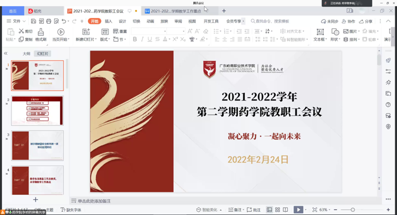Switch to reading view icon
The image size is (397, 215).
285,210
